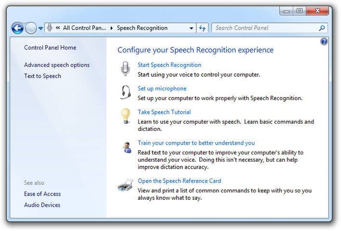The height and width of the screenshot is (231, 341).
Task: Click Set up microphone link
Action: [x=162, y=89]
